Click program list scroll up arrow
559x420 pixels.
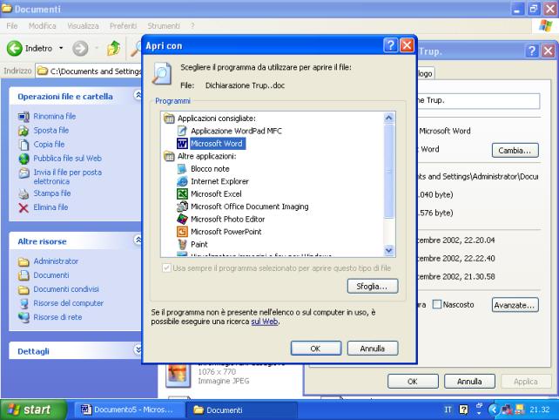[x=389, y=118]
